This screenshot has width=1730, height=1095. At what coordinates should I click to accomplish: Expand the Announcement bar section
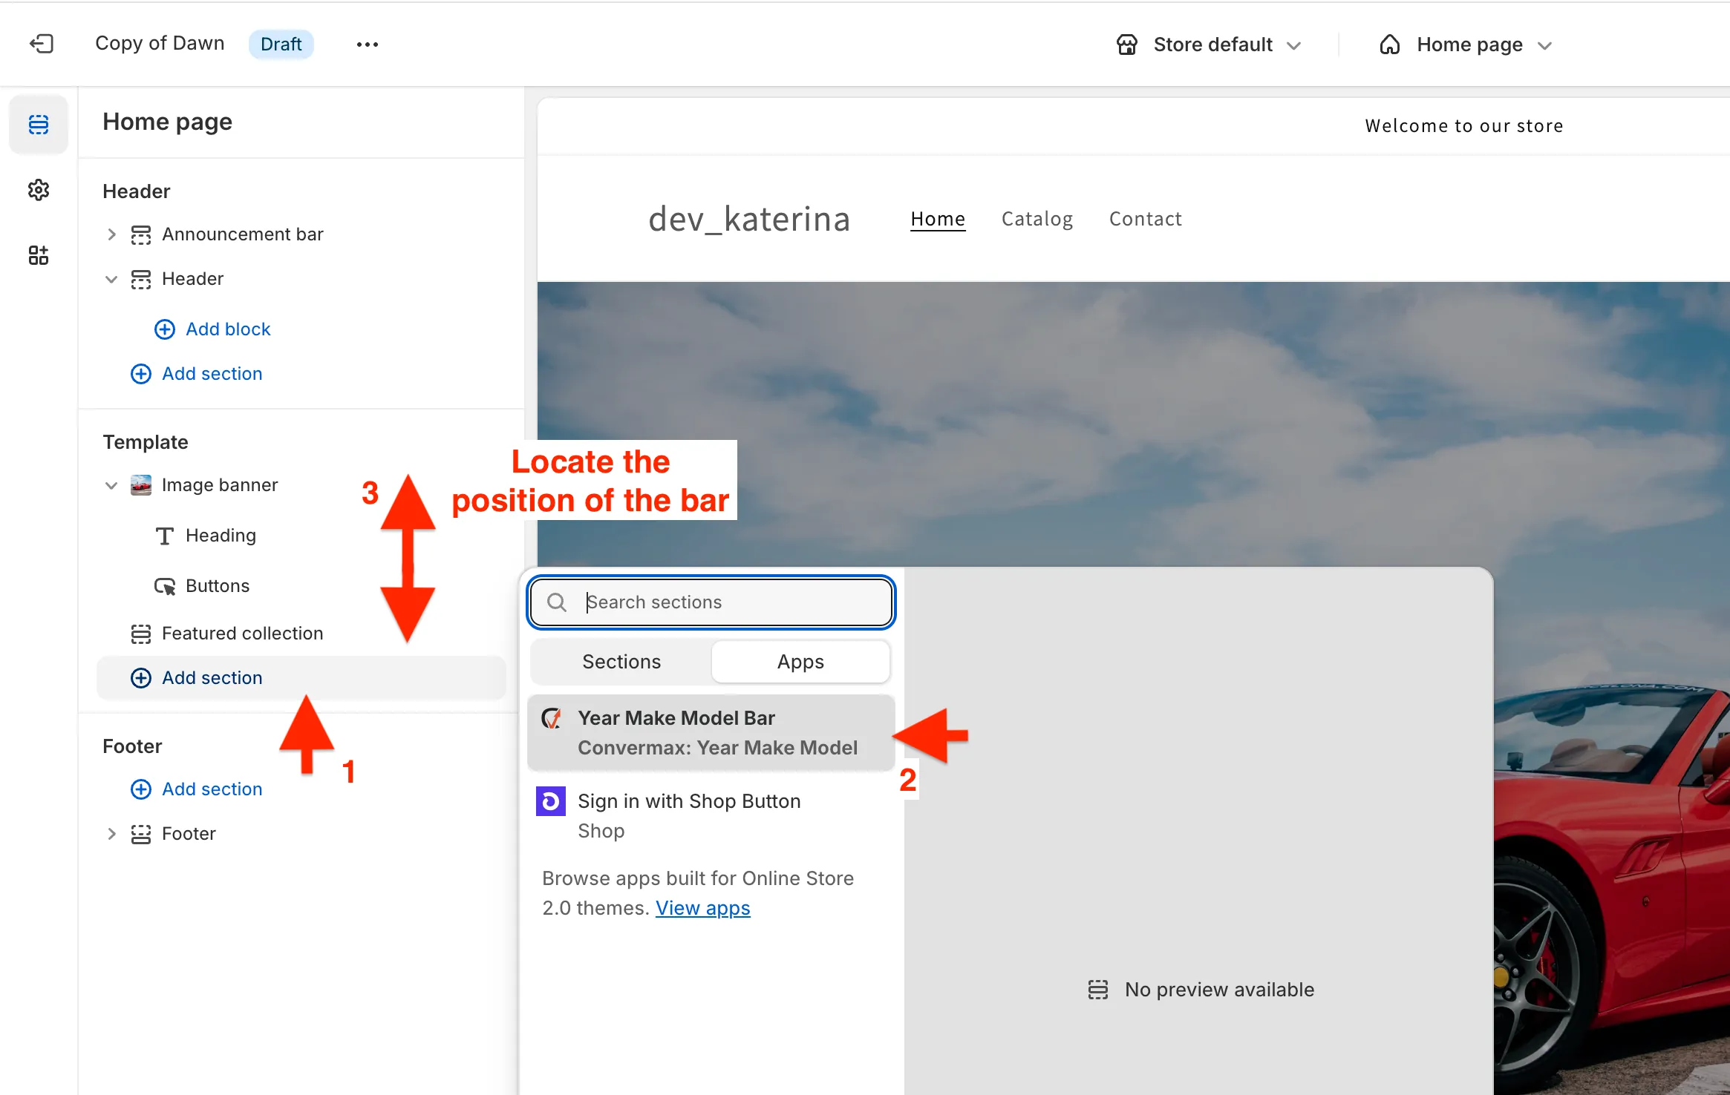click(x=111, y=234)
